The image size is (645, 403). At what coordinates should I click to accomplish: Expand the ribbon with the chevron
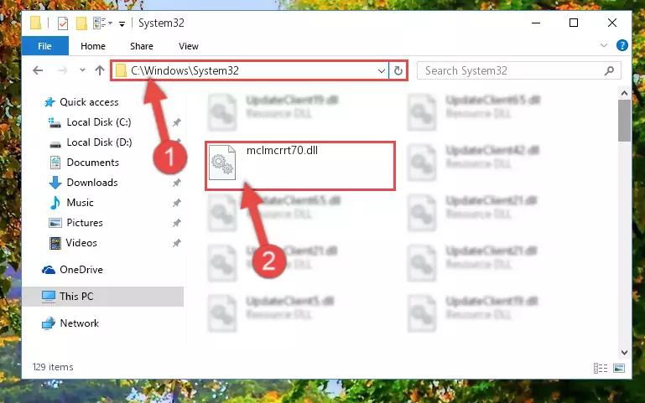(603, 45)
